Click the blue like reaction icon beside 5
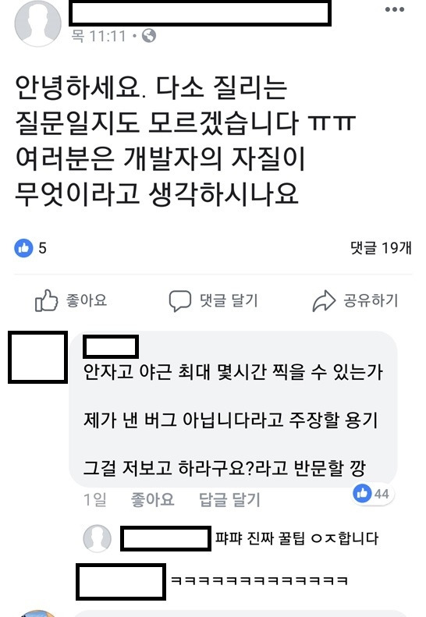 pyautogui.click(x=23, y=248)
